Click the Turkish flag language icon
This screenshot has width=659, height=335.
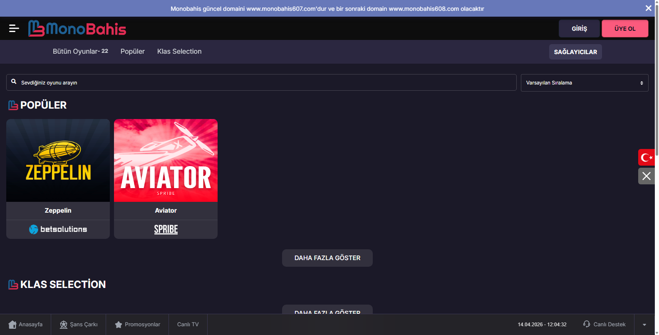647,157
